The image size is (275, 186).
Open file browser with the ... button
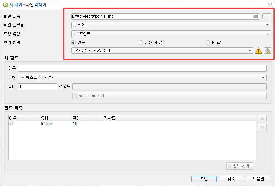coord(267,16)
